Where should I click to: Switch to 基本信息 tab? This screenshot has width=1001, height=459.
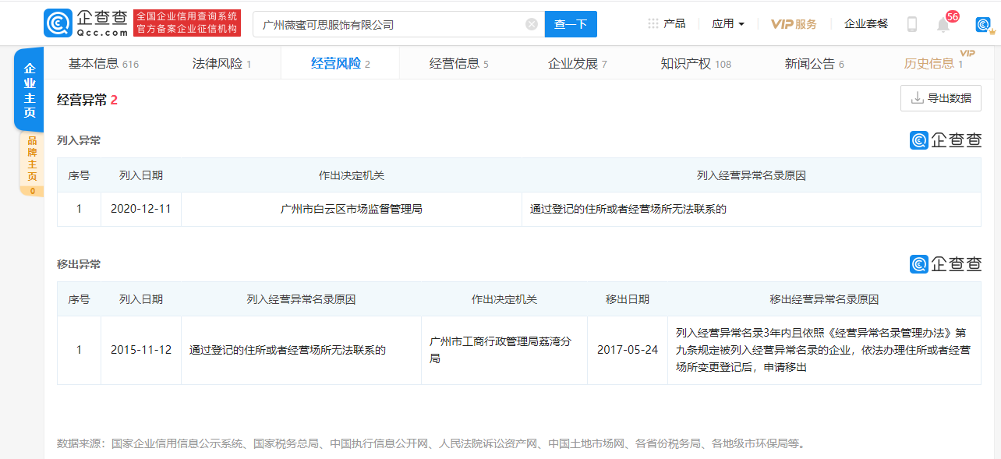[x=104, y=64]
